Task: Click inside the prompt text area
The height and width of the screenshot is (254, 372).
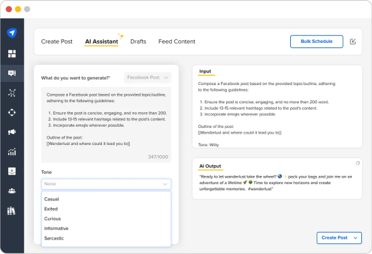Action: coord(106,125)
